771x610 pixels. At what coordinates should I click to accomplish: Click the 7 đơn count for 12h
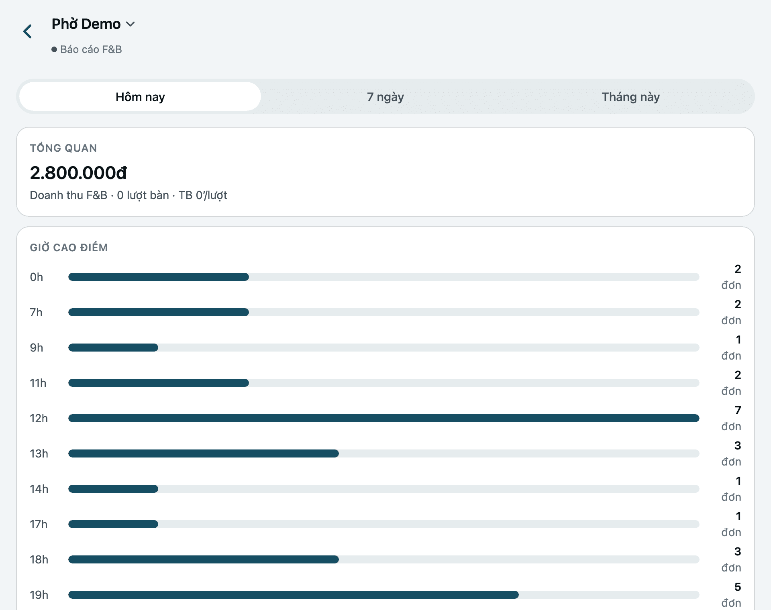click(x=731, y=418)
